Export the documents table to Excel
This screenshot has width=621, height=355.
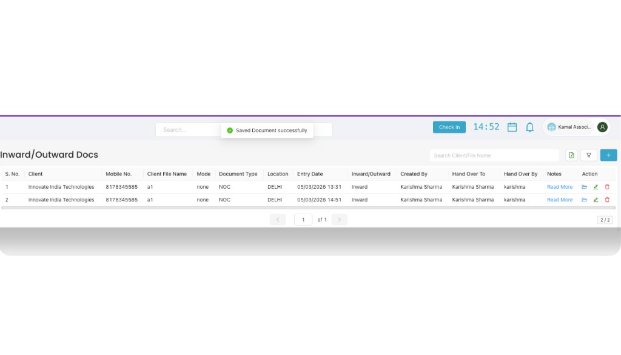pos(571,155)
